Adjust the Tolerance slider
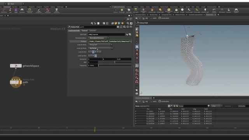The width and height of the screenshot is (249, 140). [115, 65]
